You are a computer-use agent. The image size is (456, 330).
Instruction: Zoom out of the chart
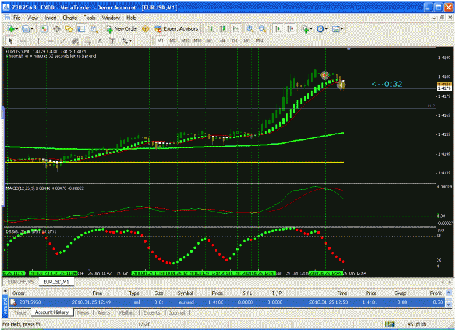pyautogui.click(x=263, y=28)
